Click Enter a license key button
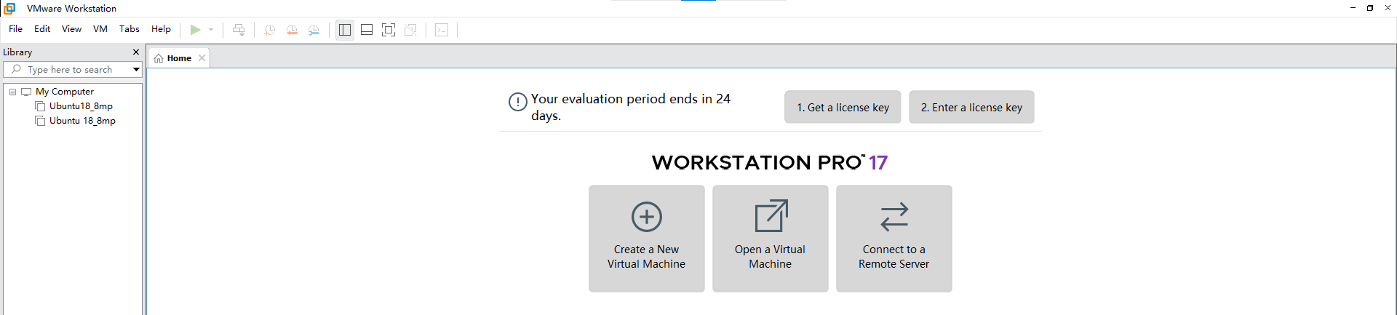1397x315 pixels. coord(971,108)
